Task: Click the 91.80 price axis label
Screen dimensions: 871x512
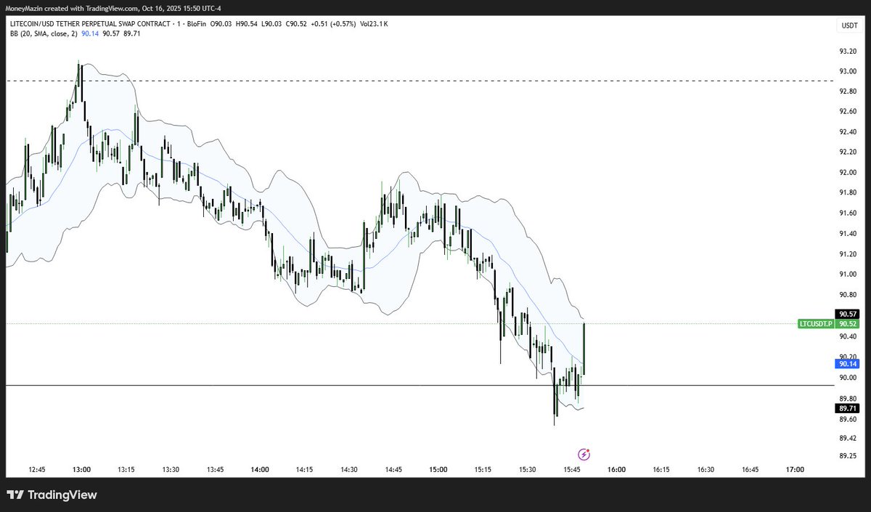Action: point(848,192)
